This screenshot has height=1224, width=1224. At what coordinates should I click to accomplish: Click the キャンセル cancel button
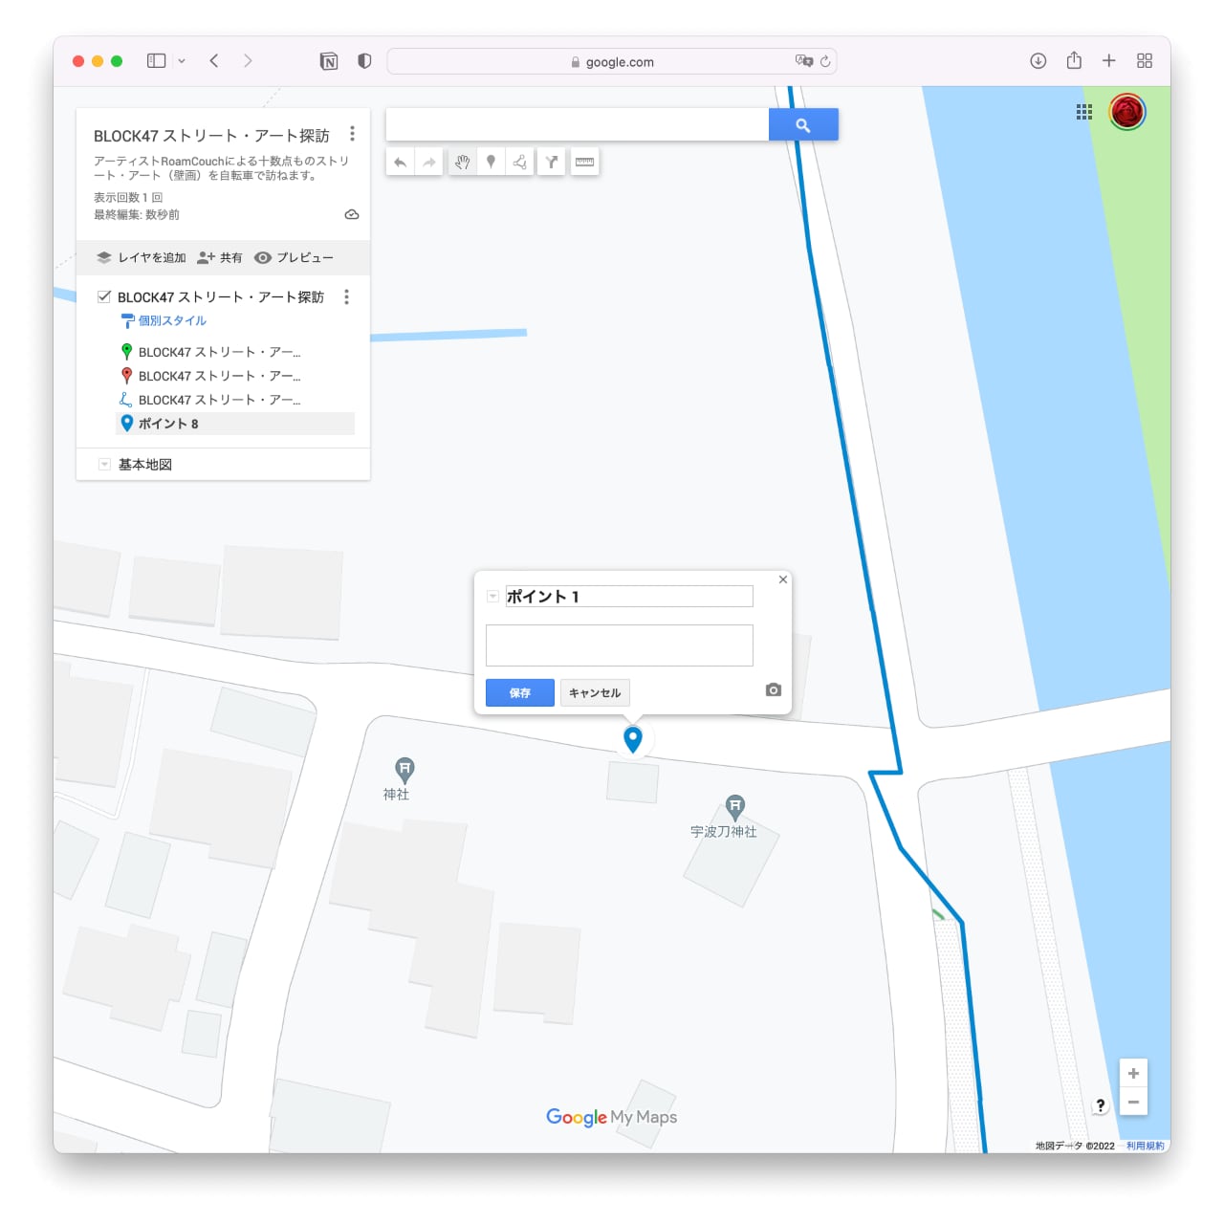pos(595,693)
